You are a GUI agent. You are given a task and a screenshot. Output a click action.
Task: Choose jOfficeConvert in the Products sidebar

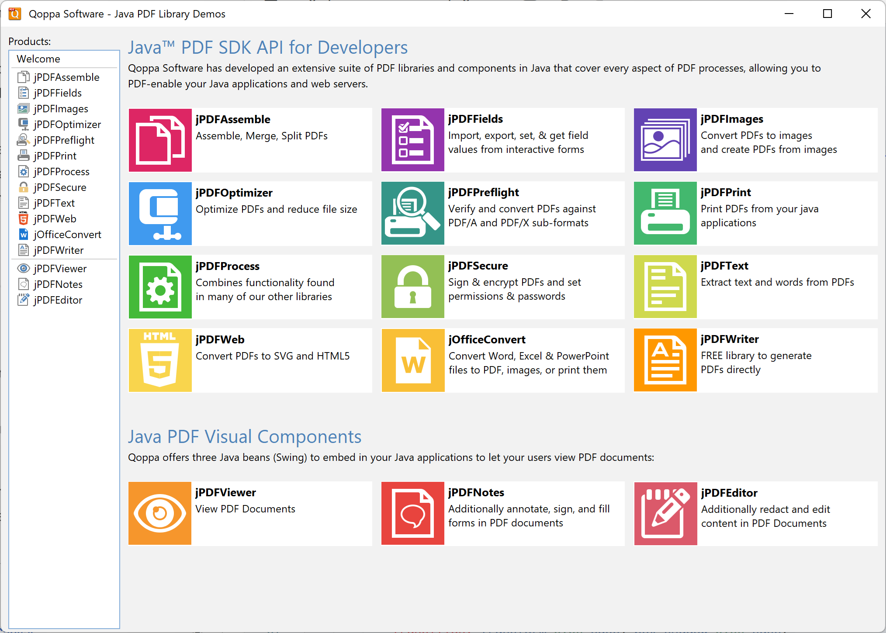coord(67,234)
